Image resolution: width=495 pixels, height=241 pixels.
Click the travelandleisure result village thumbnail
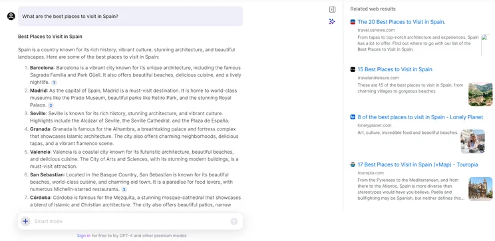pos(480,94)
